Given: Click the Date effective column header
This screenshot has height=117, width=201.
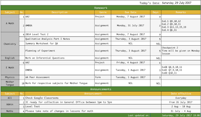Looking at the screenshot, I should click(181, 94).
